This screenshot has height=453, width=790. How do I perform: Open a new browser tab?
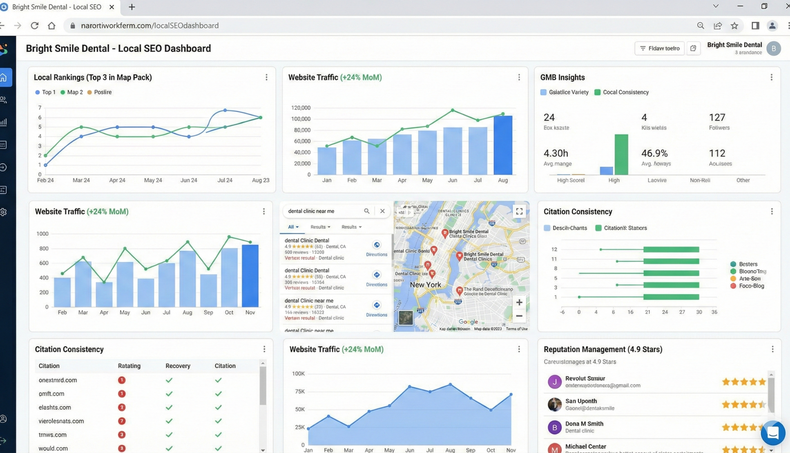pyautogui.click(x=132, y=7)
